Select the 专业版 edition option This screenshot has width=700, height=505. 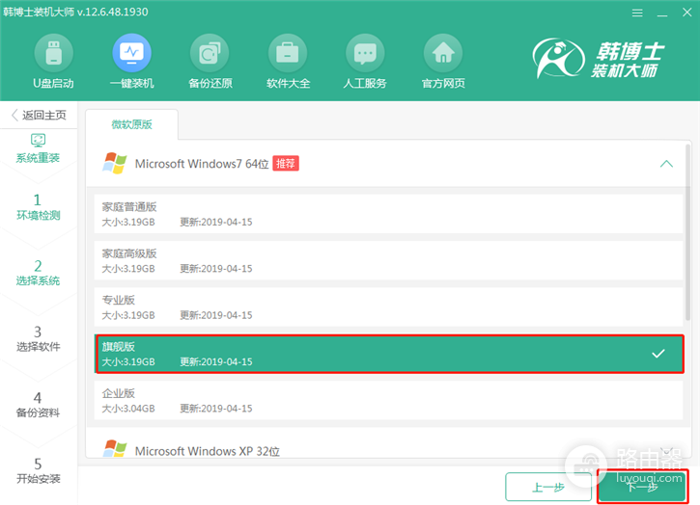[x=388, y=307]
